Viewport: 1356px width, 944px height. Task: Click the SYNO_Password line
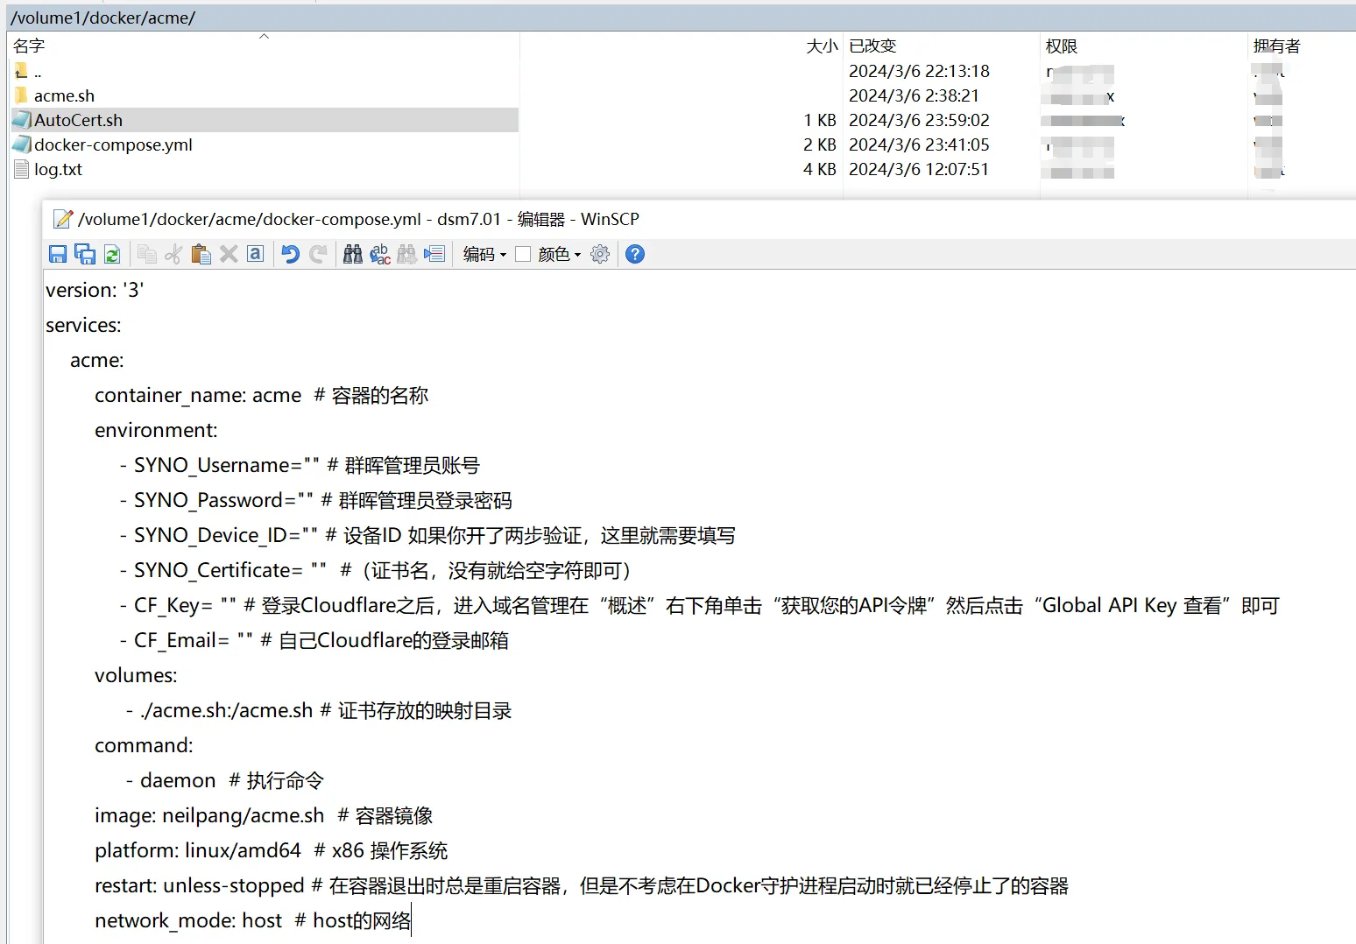(315, 500)
